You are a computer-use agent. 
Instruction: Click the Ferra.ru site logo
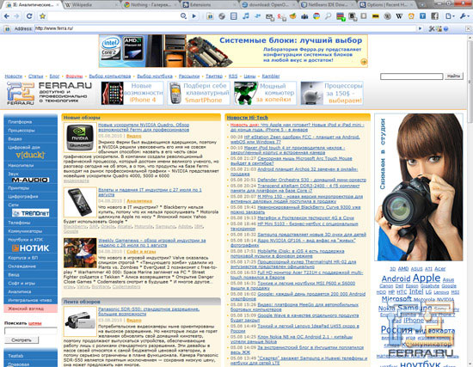(49, 93)
